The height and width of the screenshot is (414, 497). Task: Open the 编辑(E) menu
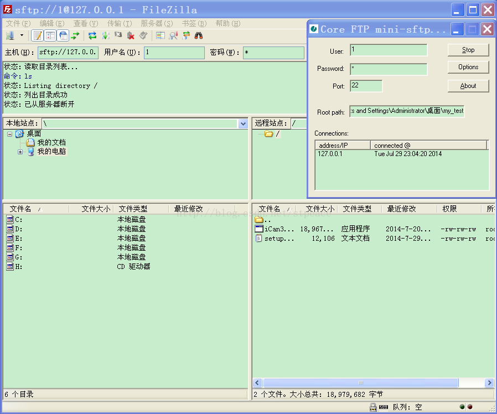click(x=52, y=23)
